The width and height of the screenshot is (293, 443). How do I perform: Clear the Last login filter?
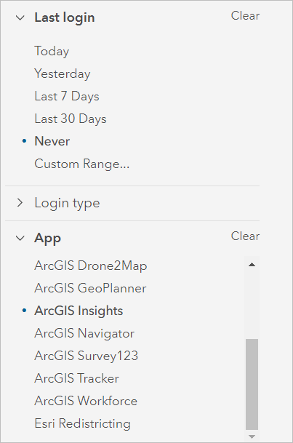(x=245, y=16)
